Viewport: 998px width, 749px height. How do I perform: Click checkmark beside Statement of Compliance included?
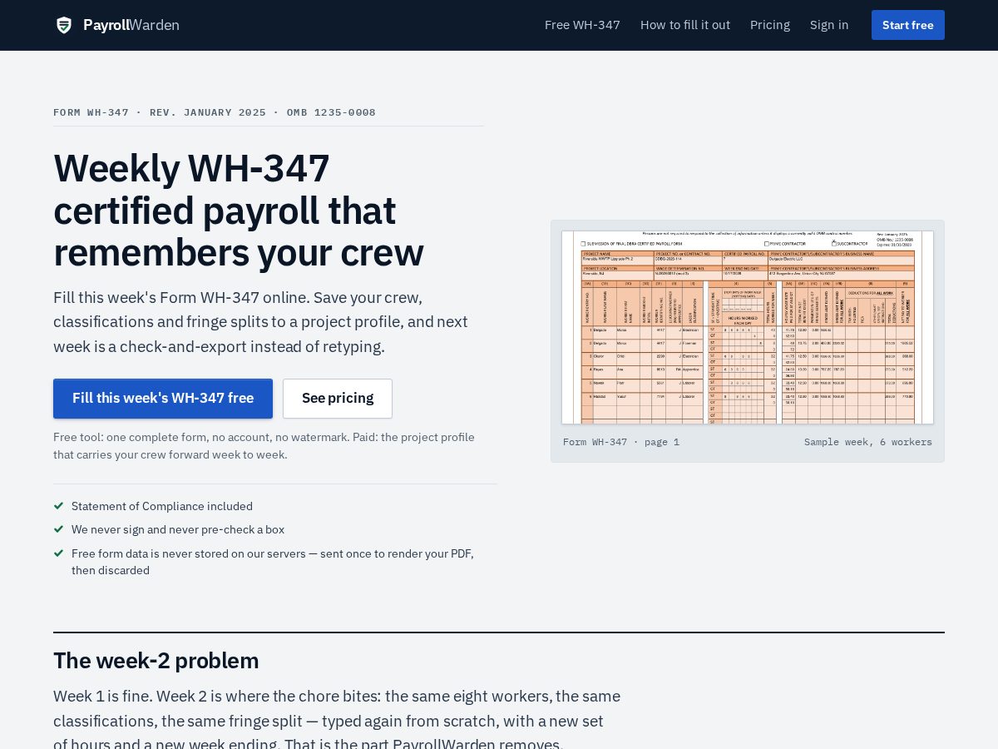[x=59, y=505]
